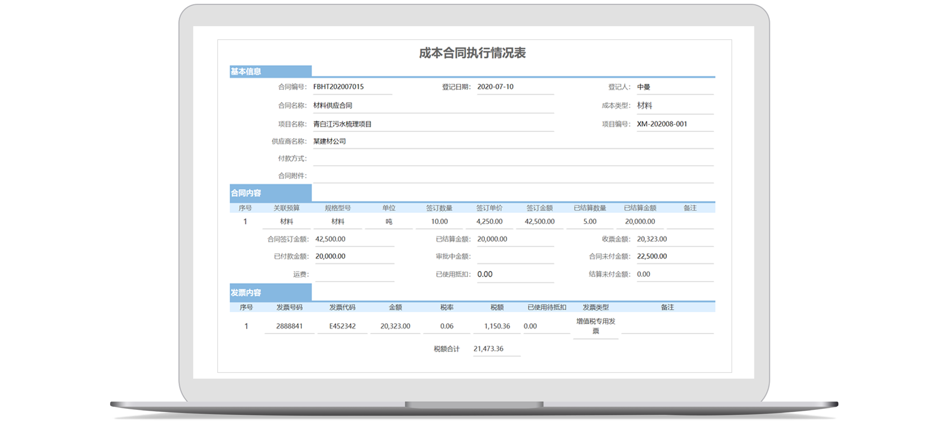Click the 税额合计 value 21,473.36
The width and height of the screenshot is (949, 425).
pyautogui.click(x=496, y=349)
